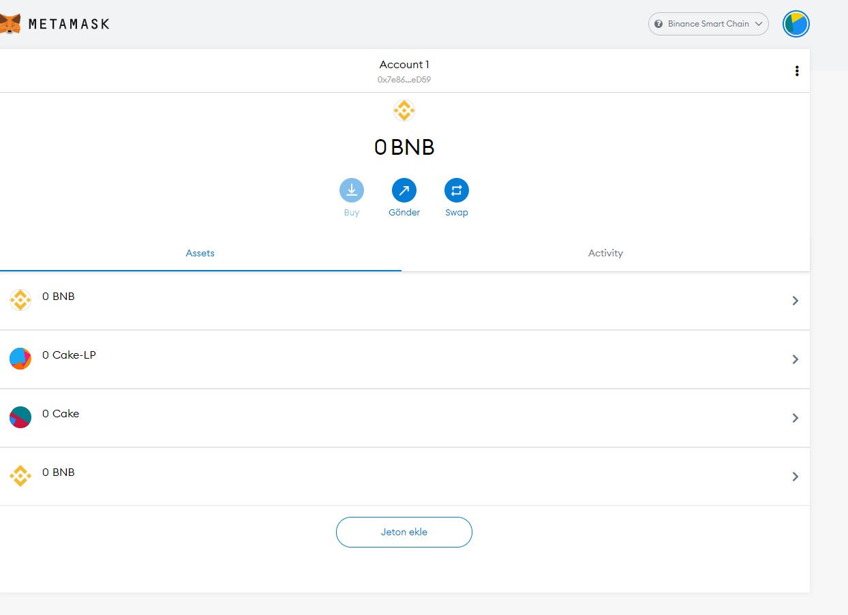
Task: Switch to the Assets tab
Action: click(x=200, y=253)
